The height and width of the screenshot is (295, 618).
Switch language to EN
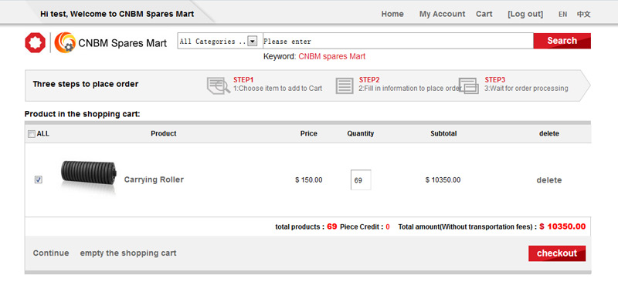(x=563, y=15)
